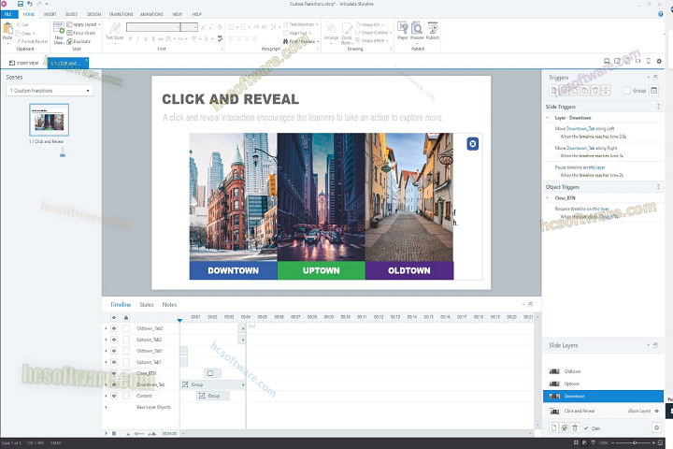673x449 pixels.
Task: Click the blue close X on the slide
Action: point(473,144)
